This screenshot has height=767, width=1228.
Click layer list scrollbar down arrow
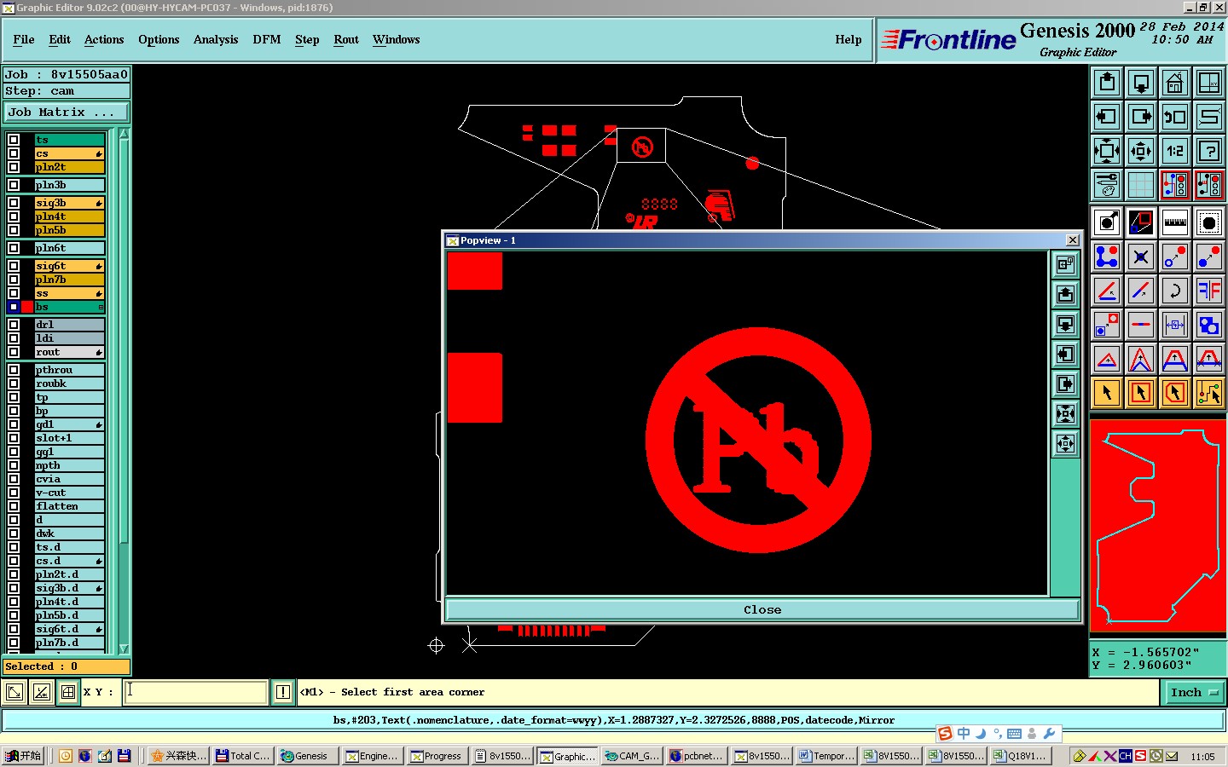point(124,649)
